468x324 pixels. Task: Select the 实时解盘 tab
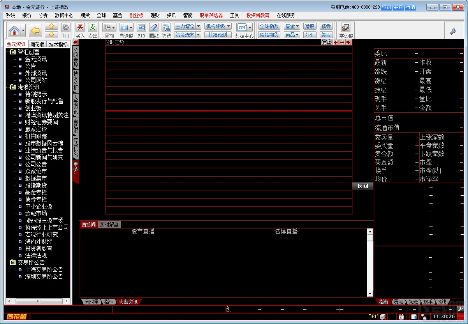109,225
